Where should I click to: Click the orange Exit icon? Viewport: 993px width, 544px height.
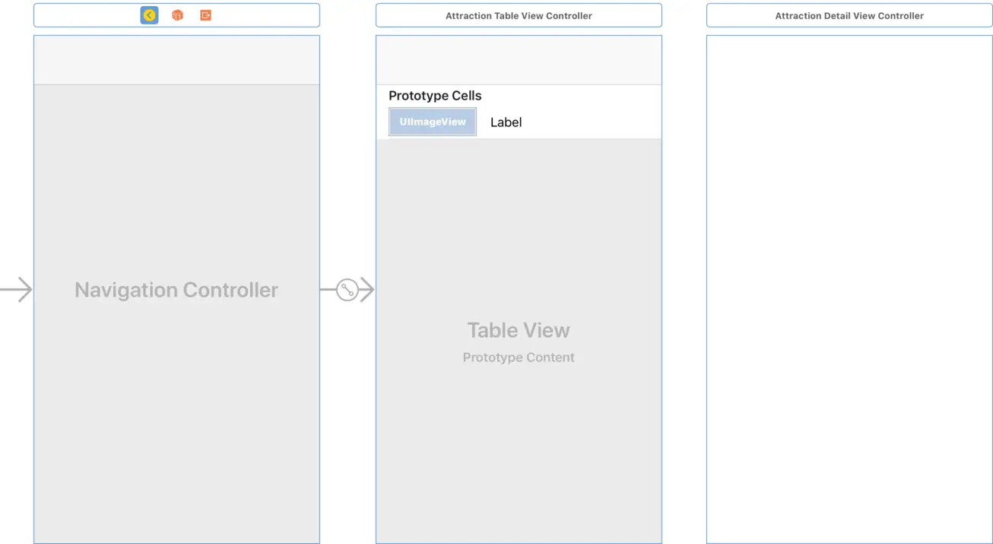click(205, 15)
